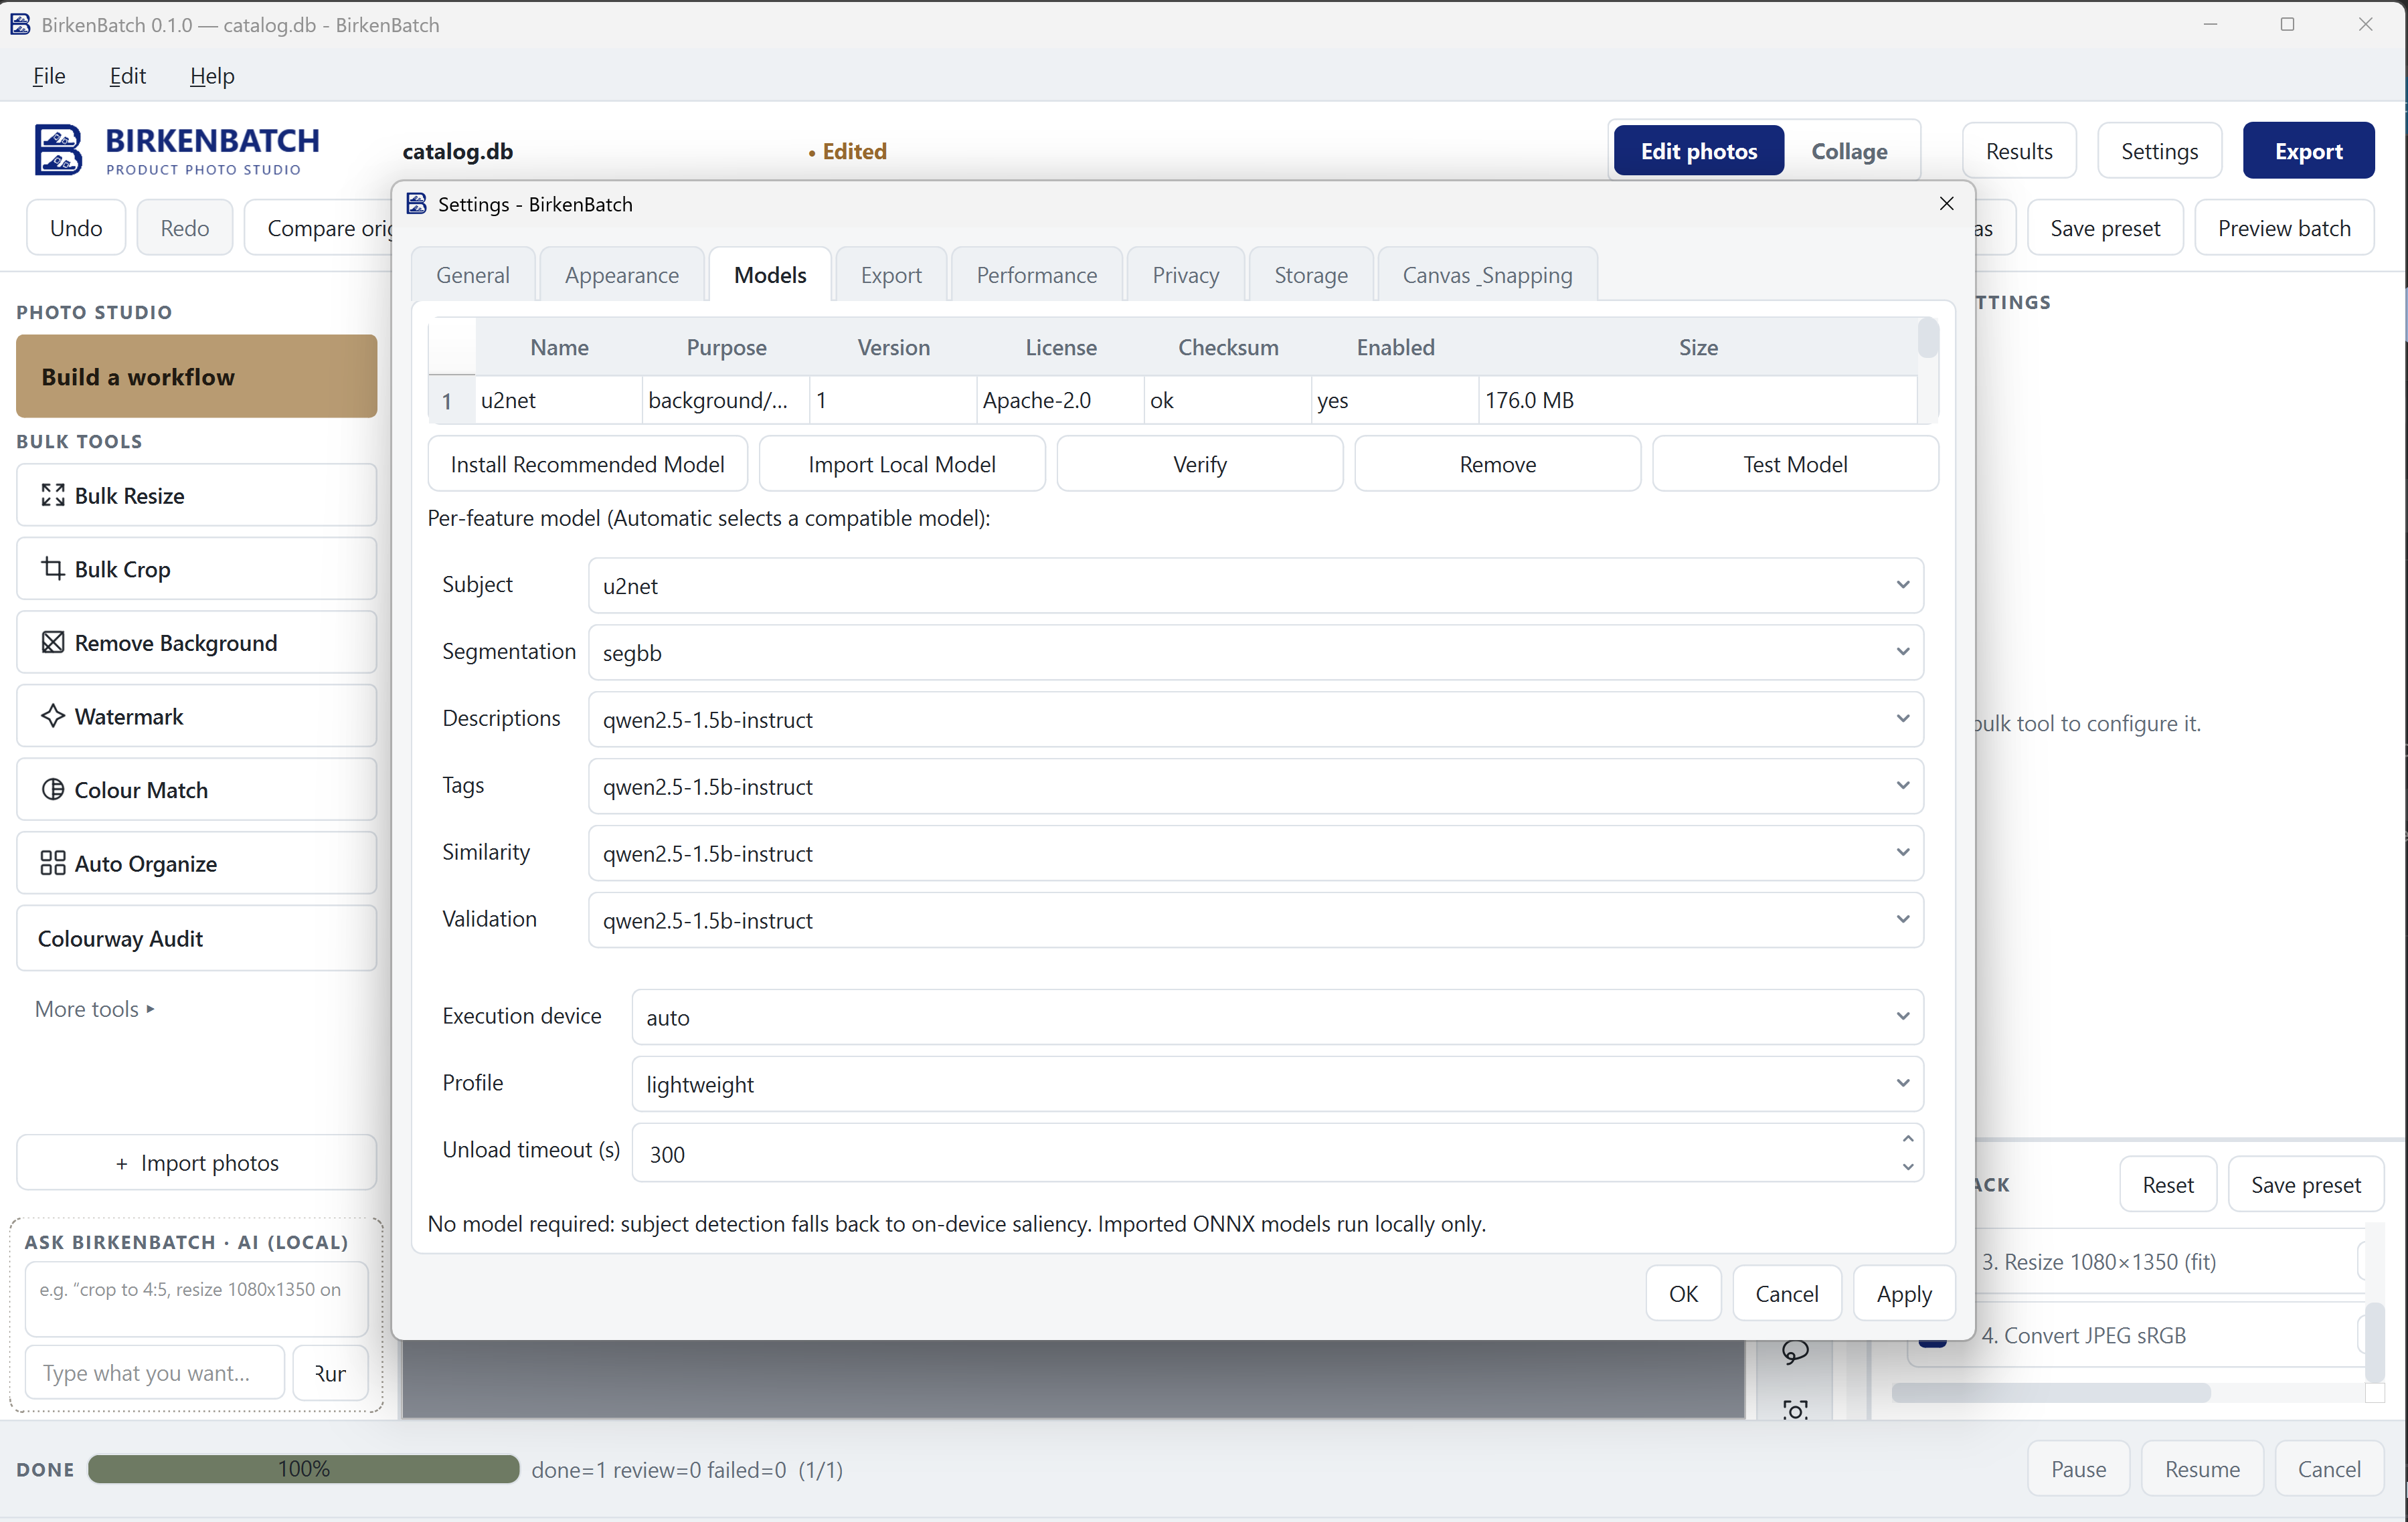Open the Descriptions model dropdown

[x=1255, y=720]
